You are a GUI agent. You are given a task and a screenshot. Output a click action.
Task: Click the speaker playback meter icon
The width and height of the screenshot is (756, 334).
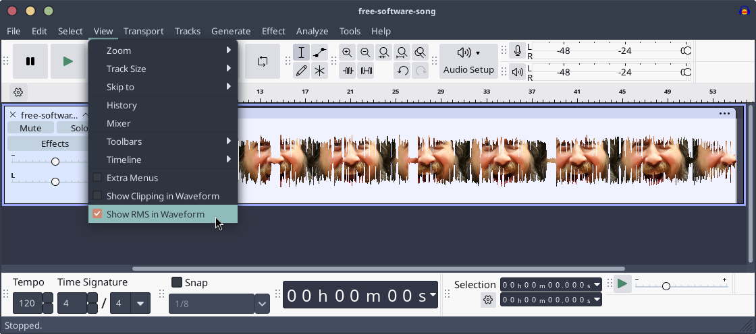point(517,72)
